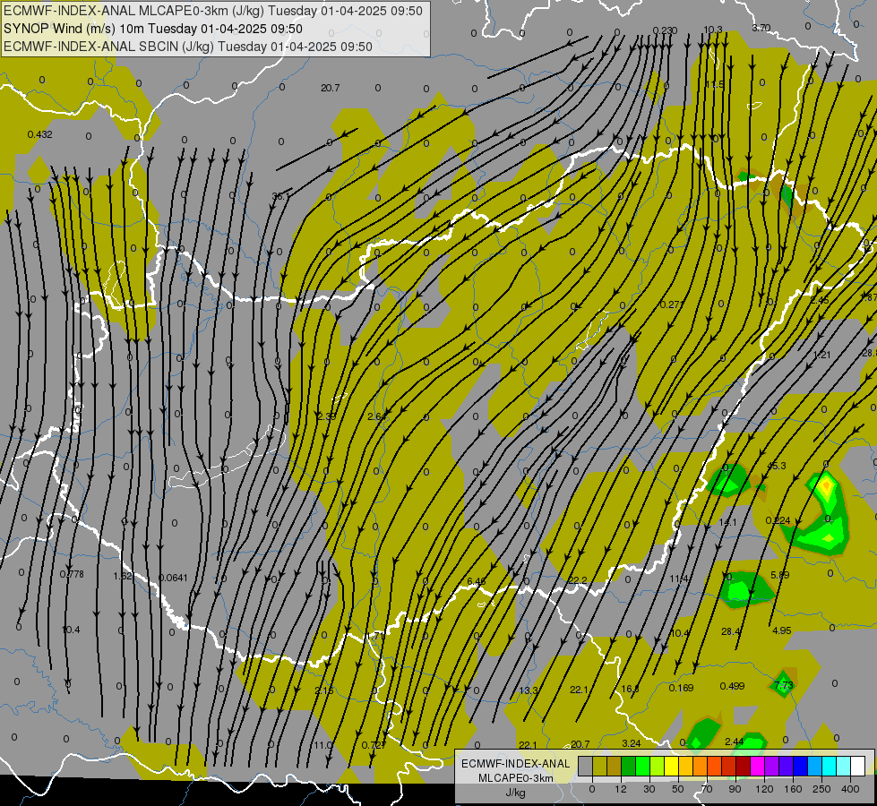The image size is (877, 806).
Task: Click the legend label MLCAPE0-3km
Action: tap(515, 778)
